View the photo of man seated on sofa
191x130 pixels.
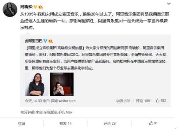tap(62, 84)
